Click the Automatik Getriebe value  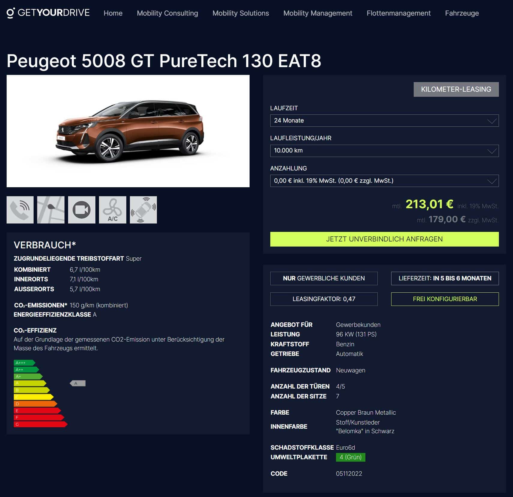(349, 354)
